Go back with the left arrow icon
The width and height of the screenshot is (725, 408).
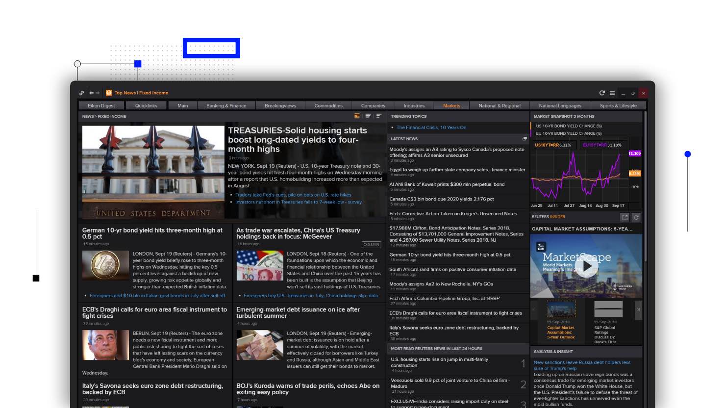(91, 93)
